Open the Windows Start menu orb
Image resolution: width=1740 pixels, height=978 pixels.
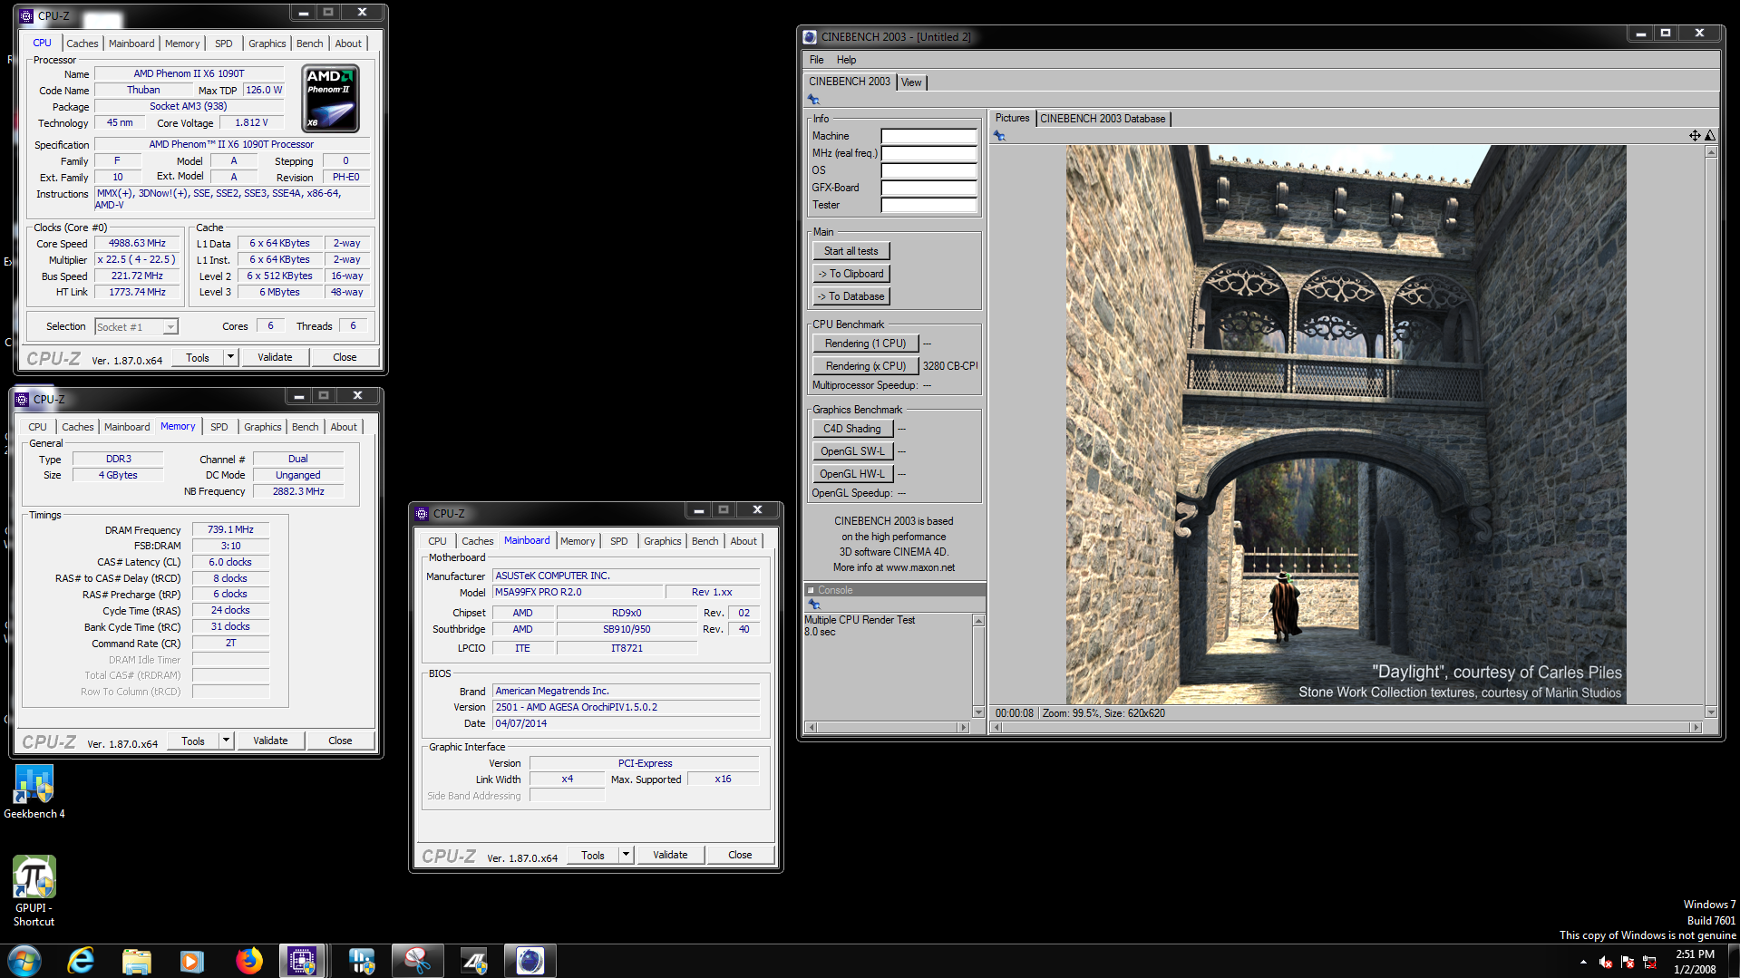pos(24,961)
